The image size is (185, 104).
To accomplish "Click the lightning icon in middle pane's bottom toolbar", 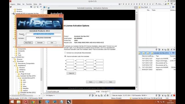I will [x=90, y=96].
